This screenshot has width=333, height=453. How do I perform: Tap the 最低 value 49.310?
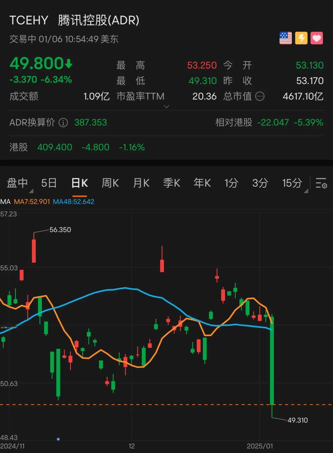(x=203, y=81)
